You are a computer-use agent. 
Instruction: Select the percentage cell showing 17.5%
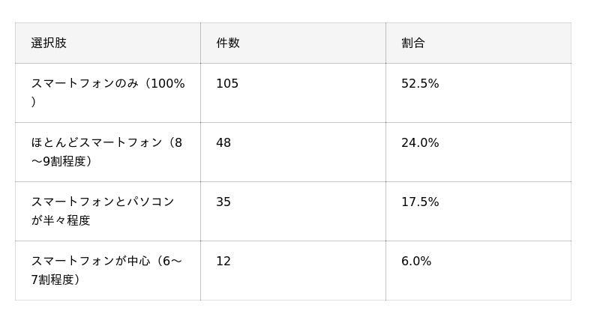pos(478,211)
